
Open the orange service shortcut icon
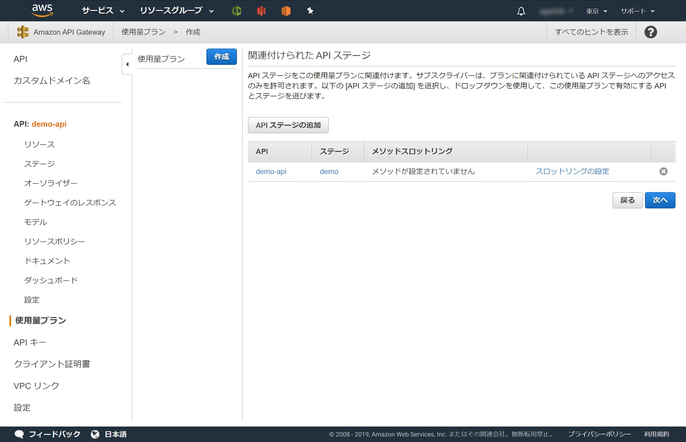(286, 11)
